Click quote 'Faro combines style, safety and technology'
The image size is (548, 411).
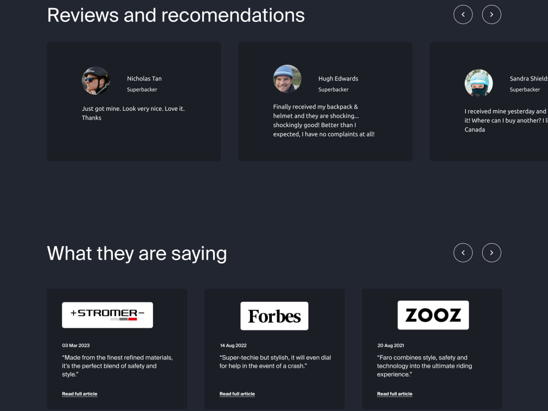[424, 366]
